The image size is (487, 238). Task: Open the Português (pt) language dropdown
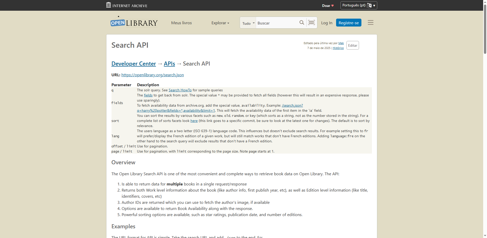(358, 5)
